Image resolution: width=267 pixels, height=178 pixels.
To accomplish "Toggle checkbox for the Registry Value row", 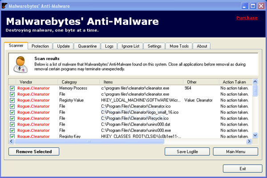I will point(12,100).
